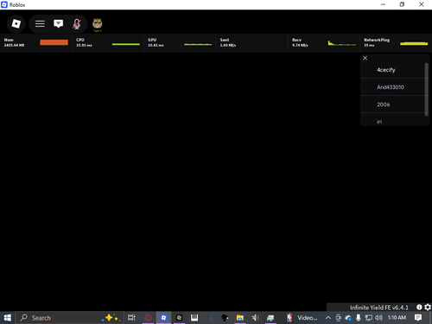Click the sparkle icon in the search box
This screenshot has width=432, height=324.
(111, 318)
